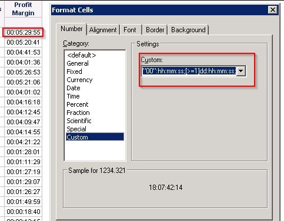Image resolution: width=284 pixels, height=221 pixels.
Task: Select cell 00:05:29:55
Action: [23, 32]
